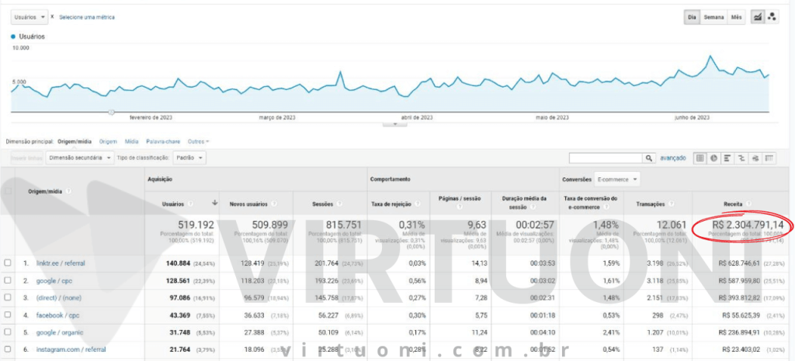This screenshot has height=361, width=795.
Task: Select the performance bar view icon
Action: (727, 158)
